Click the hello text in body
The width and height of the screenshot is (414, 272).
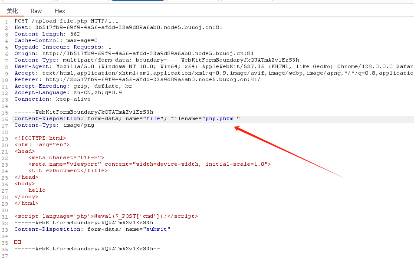tap(37, 190)
